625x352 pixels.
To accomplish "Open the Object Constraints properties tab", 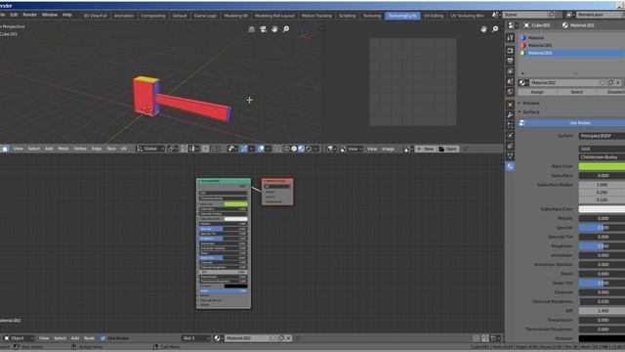I will [510, 146].
